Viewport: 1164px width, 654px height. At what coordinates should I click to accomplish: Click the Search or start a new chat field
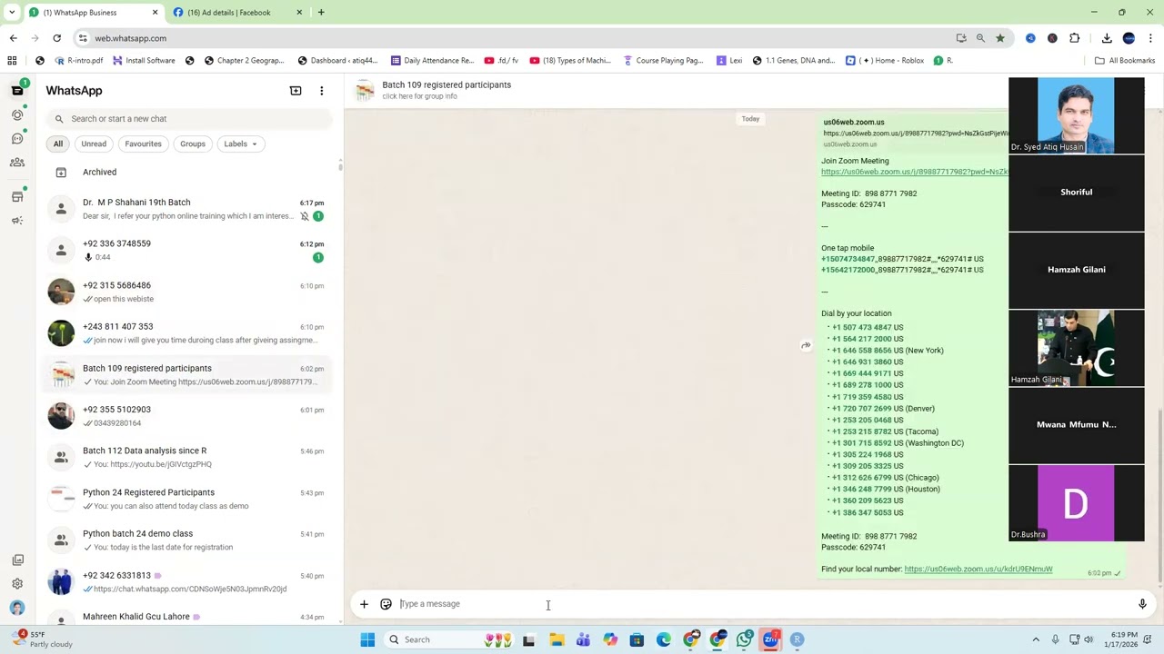click(189, 118)
